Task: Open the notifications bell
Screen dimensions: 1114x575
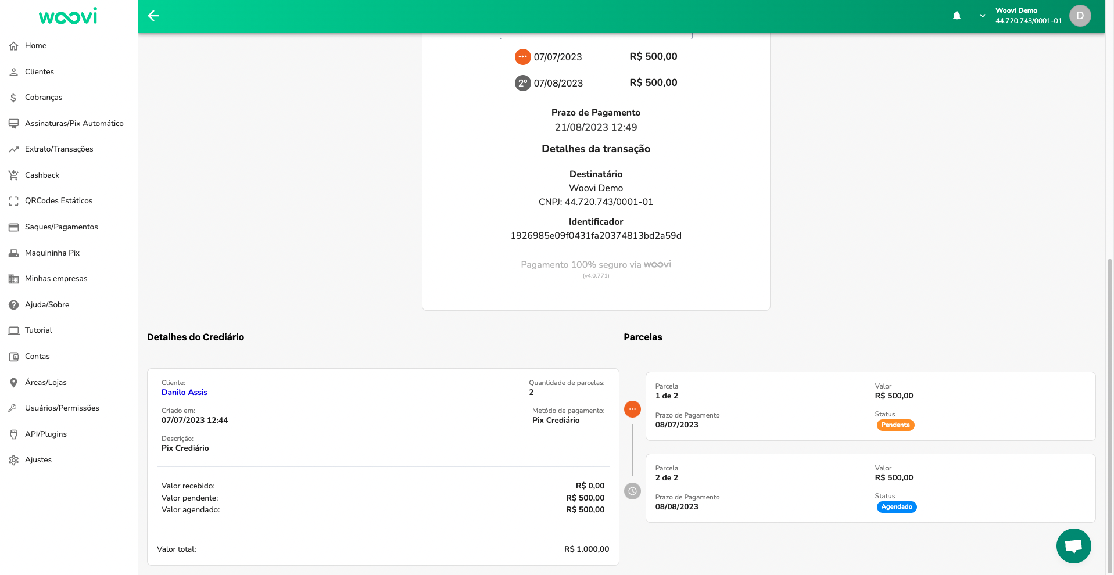Action: coord(957,16)
